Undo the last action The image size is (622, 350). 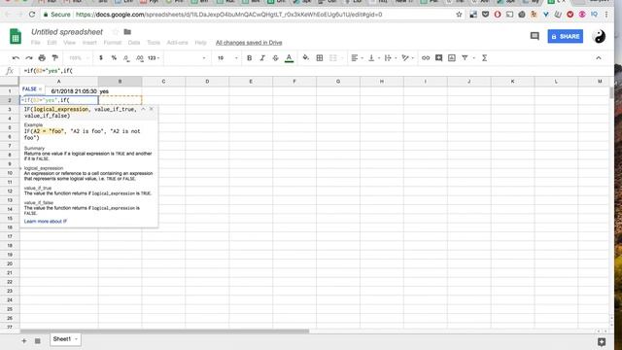(x=16, y=58)
